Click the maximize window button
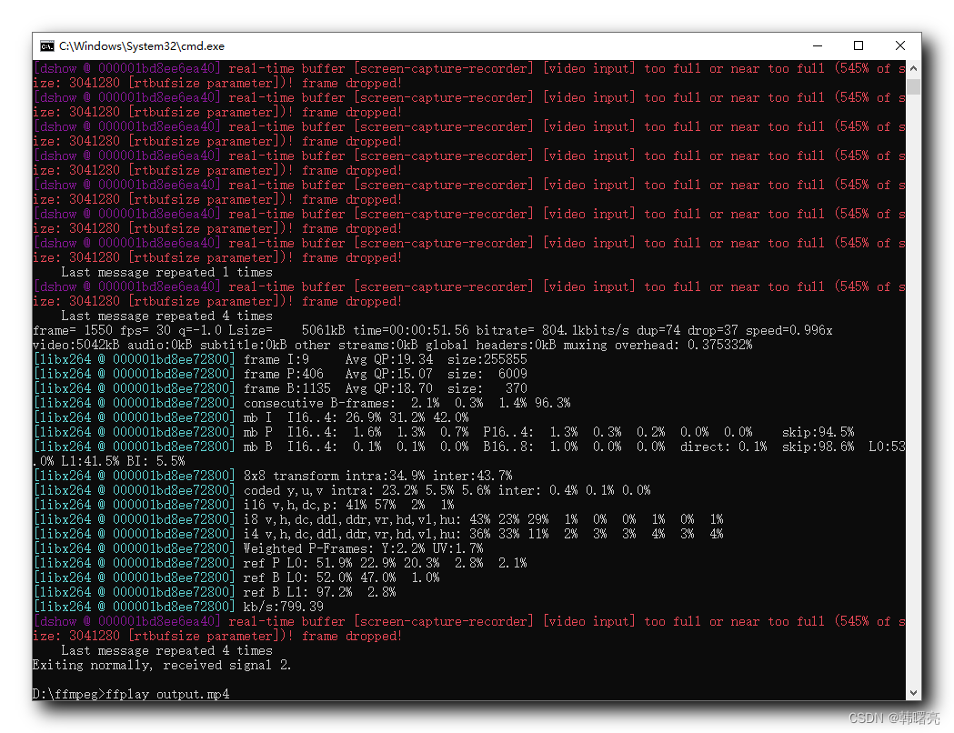Viewport: 954px width, 733px height. 858,45
